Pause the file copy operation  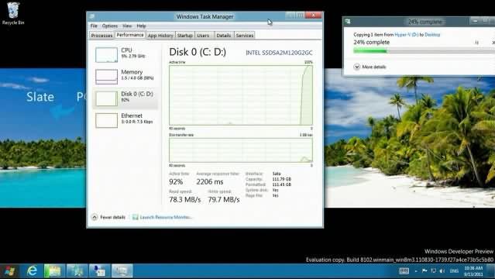click(x=477, y=43)
